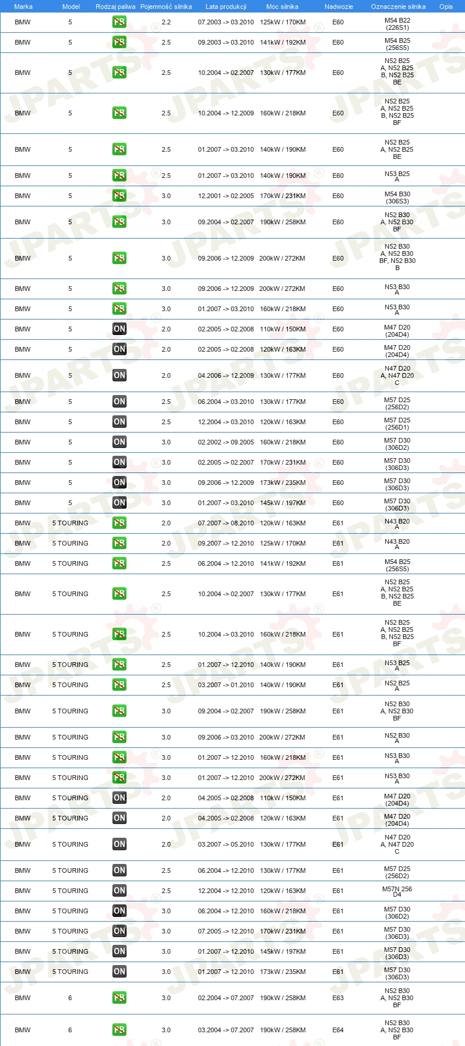Select petrol icon in E60 190kW / 258KM row
The image size is (465, 1046).
click(120, 222)
